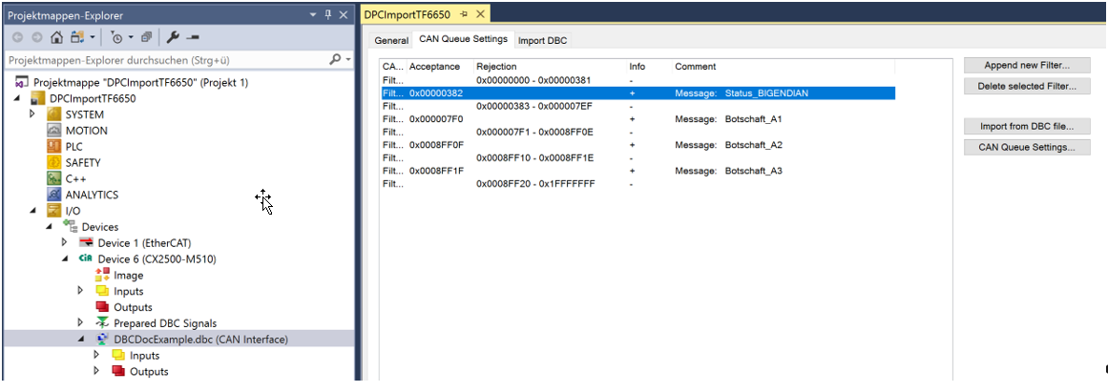Open the search options dropdown arrow
This screenshot has height=392, width=1108.
(x=347, y=60)
